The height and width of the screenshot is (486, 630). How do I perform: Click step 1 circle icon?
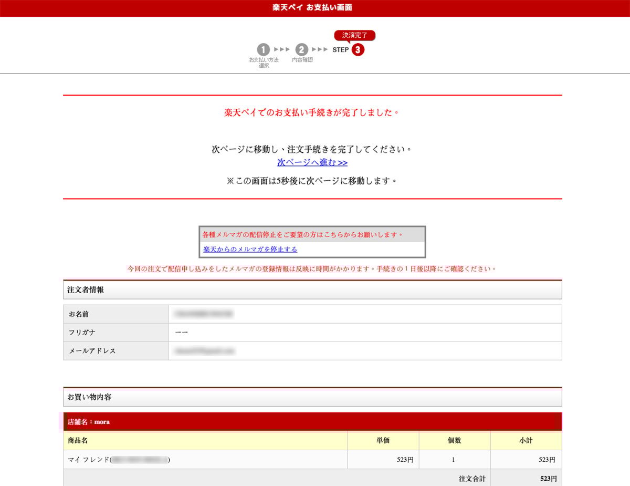click(x=264, y=50)
